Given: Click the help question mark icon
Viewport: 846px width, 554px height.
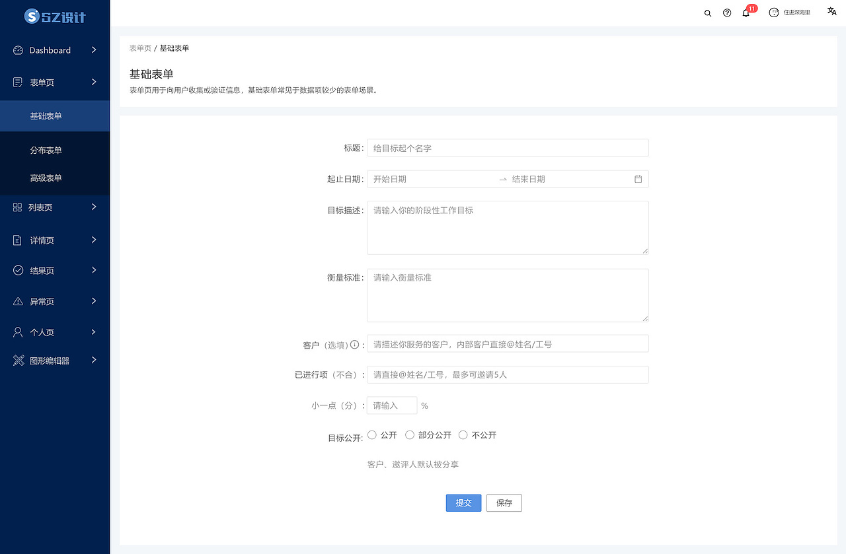Looking at the screenshot, I should (x=727, y=13).
